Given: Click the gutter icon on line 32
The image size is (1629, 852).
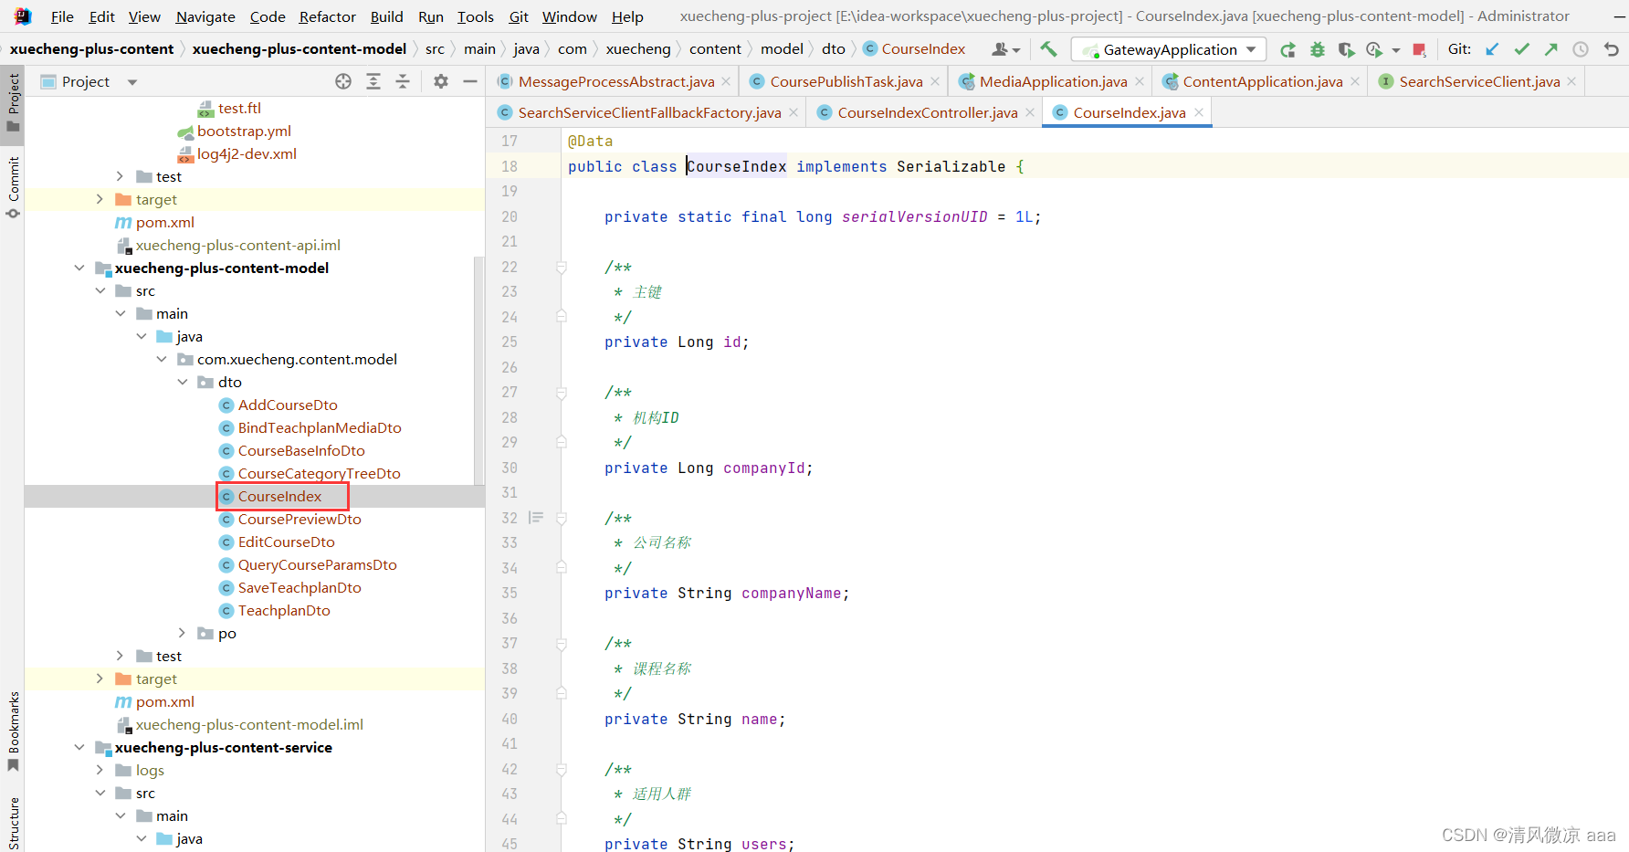Looking at the screenshot, I should pyautogui.click(x=536, y=518).
